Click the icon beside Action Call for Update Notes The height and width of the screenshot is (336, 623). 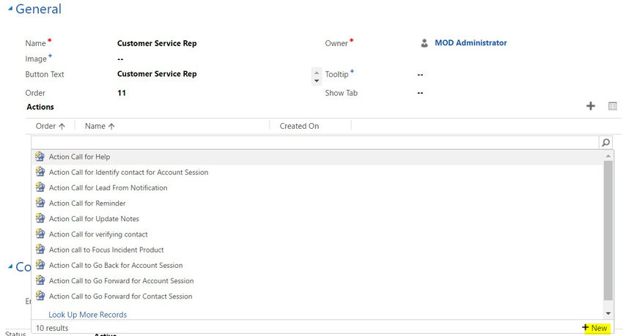pos(40,219)
